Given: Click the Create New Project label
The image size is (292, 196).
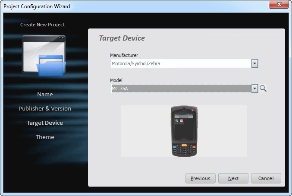Looking at the screenshot, I should click(x=43, y=25).
